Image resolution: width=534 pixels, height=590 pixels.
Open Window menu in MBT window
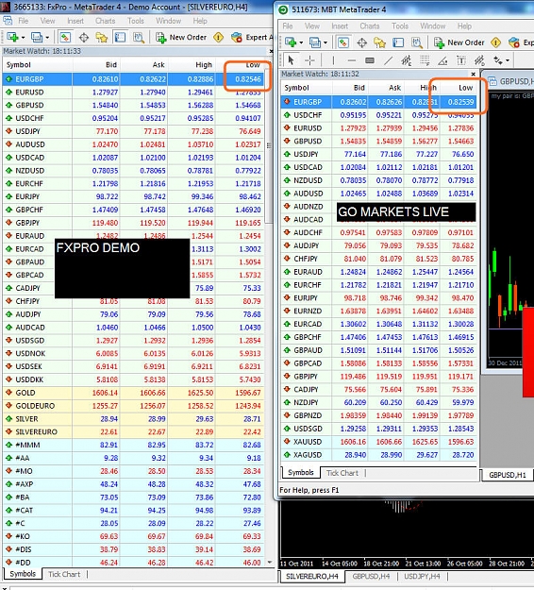pos(432,26)
